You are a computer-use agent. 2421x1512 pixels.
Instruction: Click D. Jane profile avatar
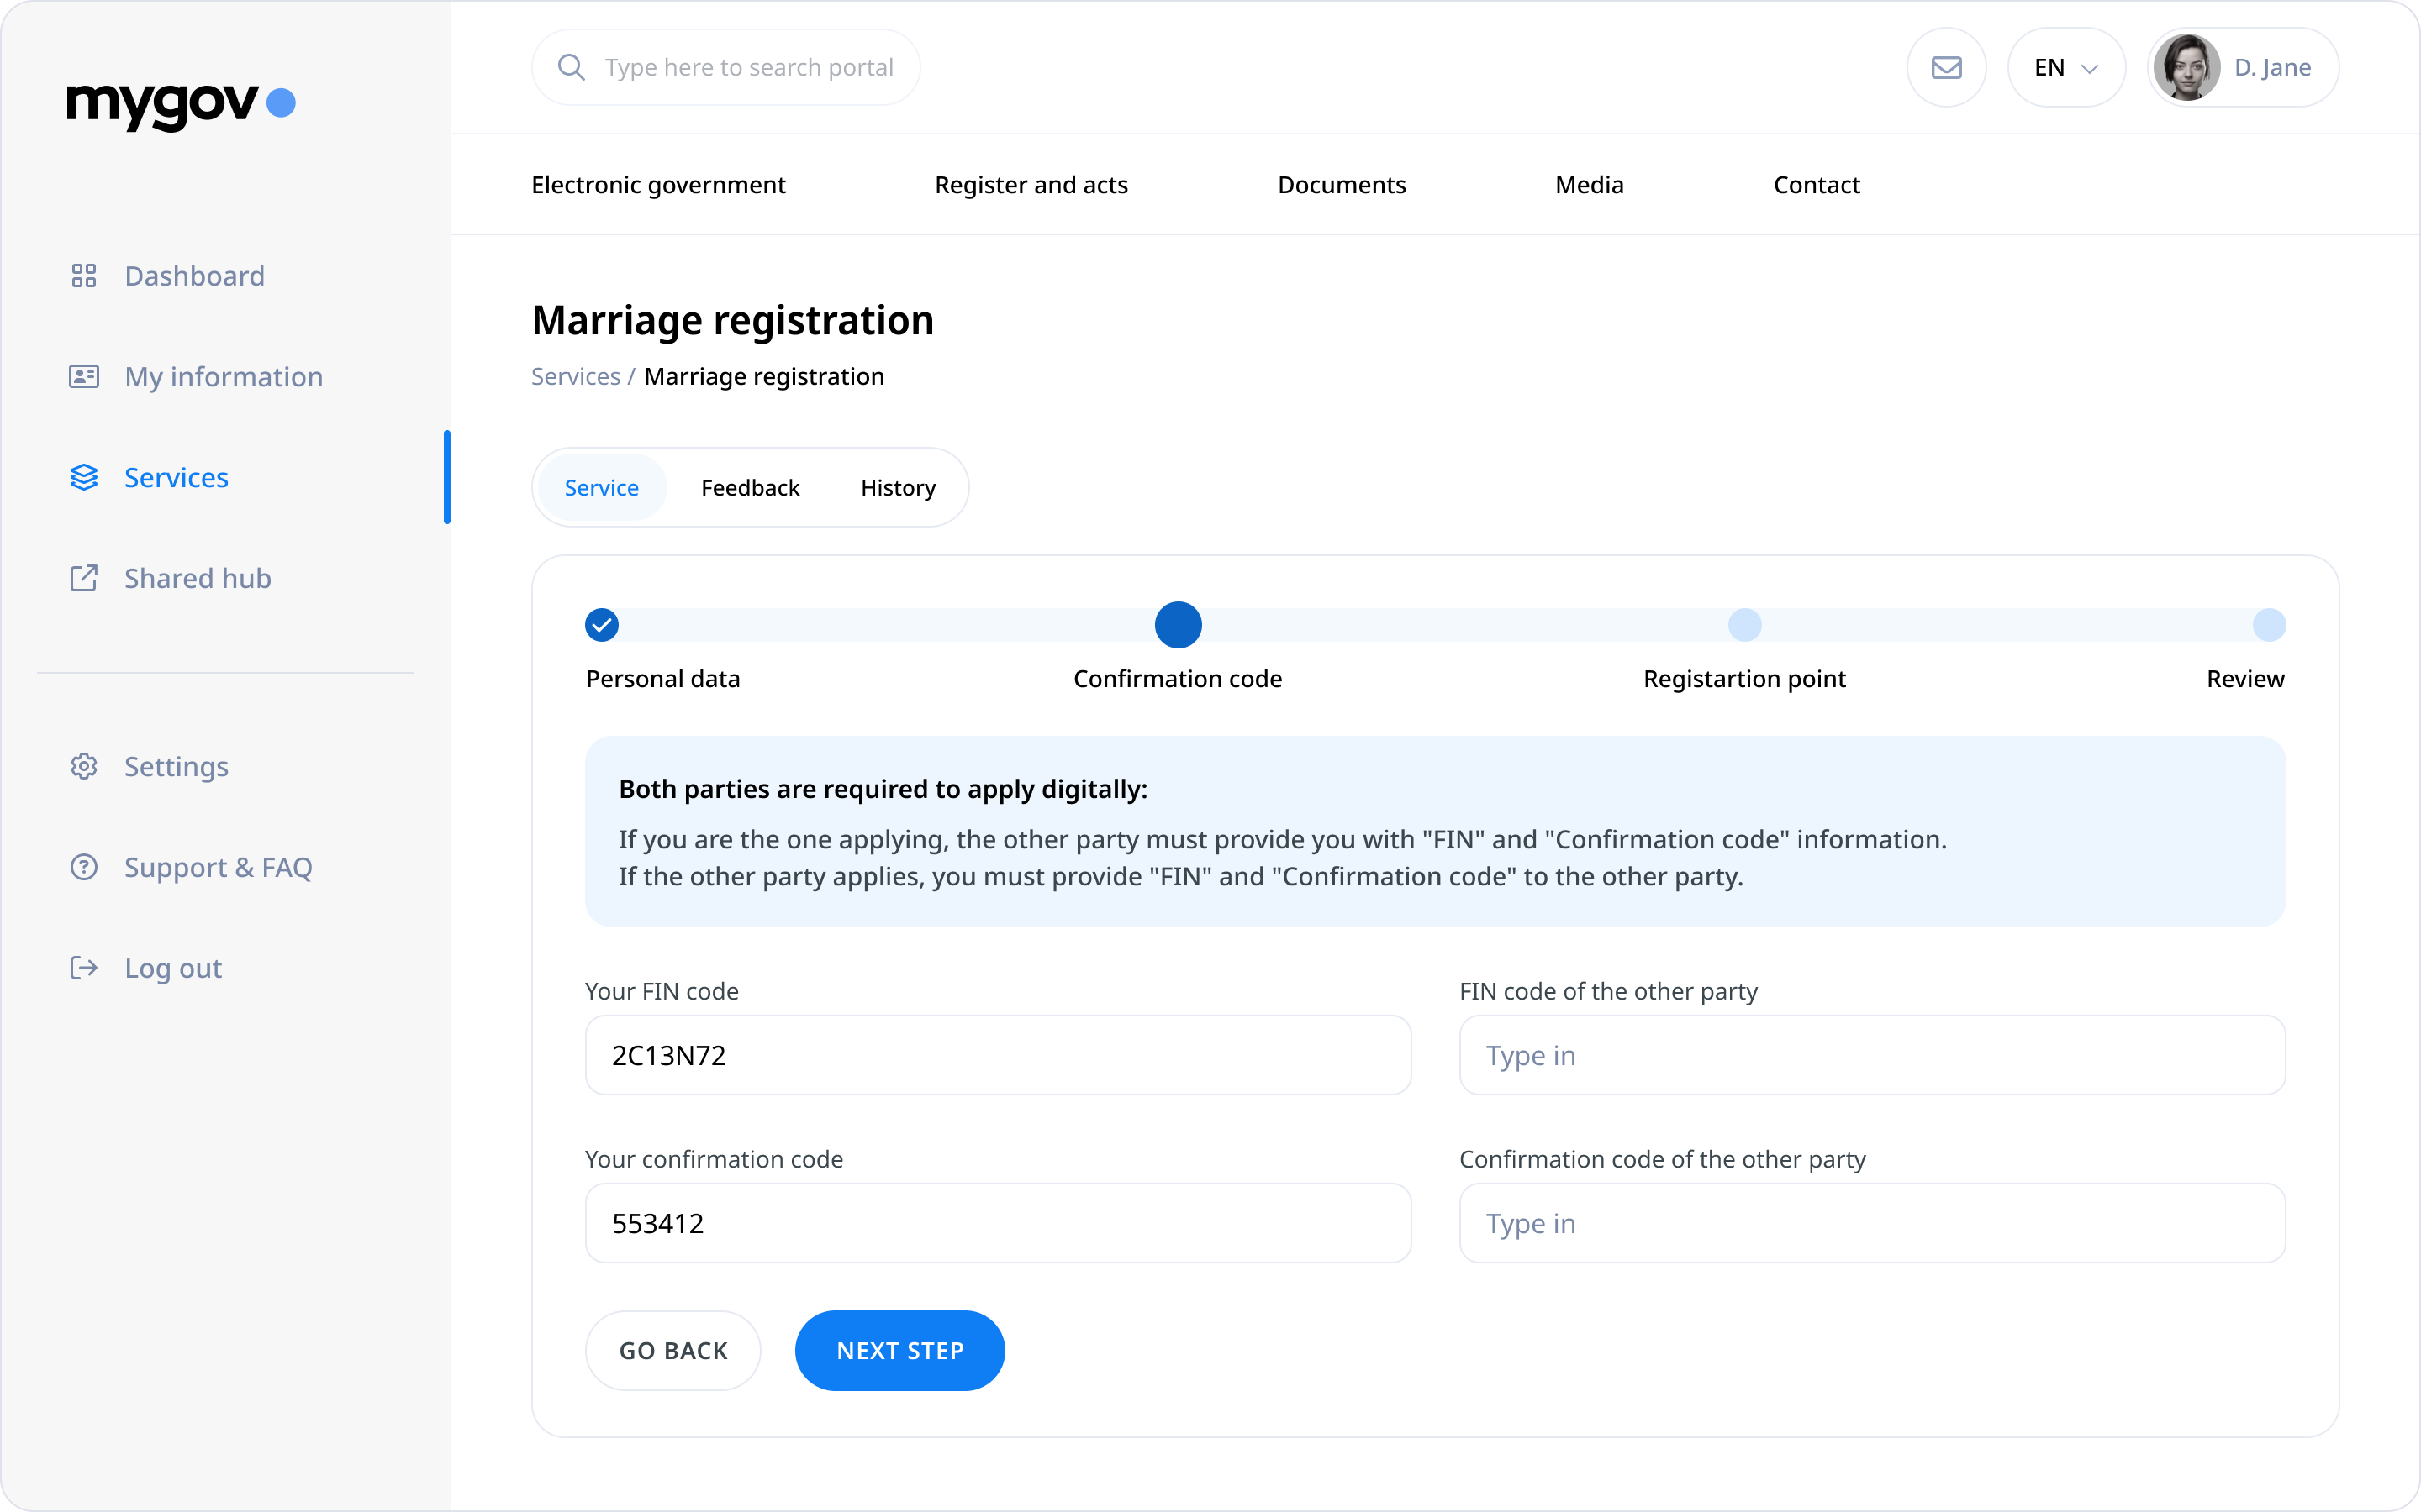(2186, 67)
